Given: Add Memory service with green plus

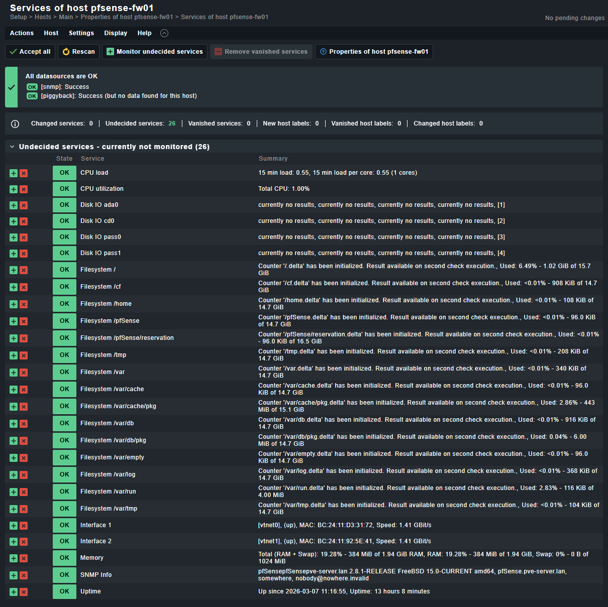Looking at the screenshot, I should [14, 558].
